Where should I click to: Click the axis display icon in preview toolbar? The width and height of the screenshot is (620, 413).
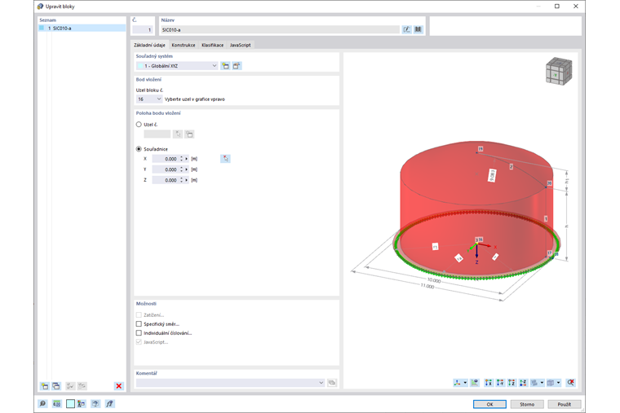[x=458, y=383]
